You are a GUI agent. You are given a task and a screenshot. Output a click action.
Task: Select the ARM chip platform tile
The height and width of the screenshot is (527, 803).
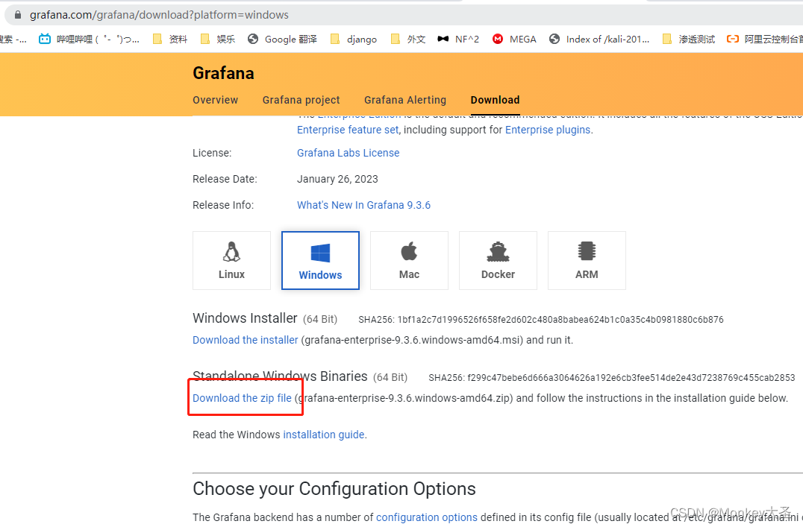pyautogui.click(x=587, y=260)
